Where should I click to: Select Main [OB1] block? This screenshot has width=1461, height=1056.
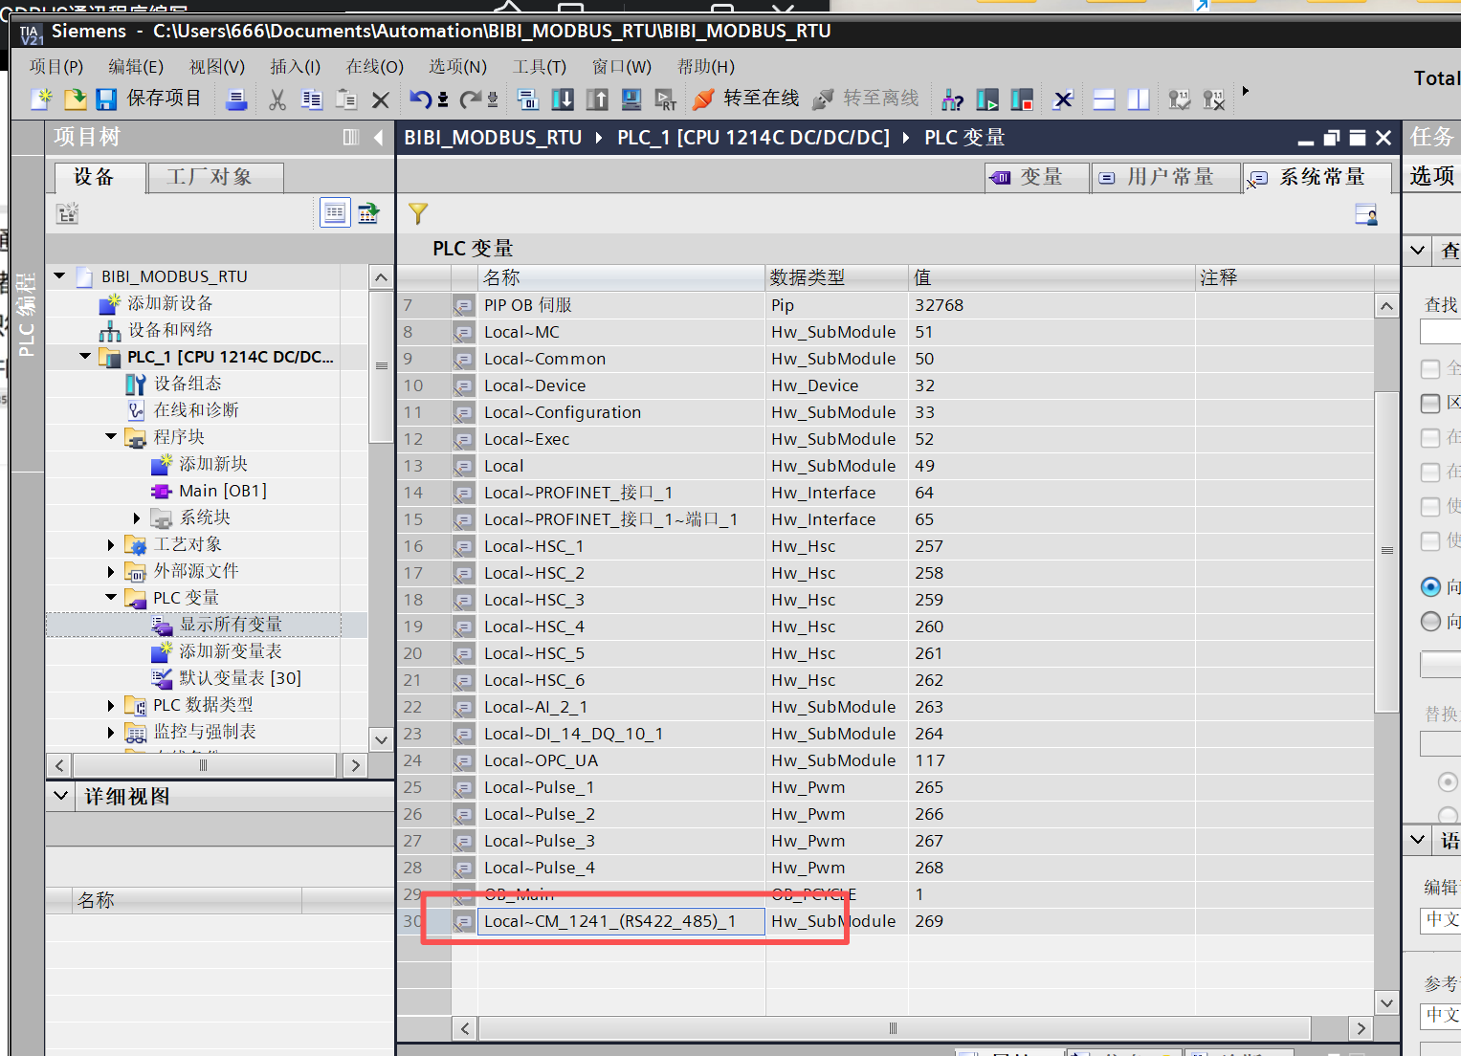[x=222, y=491]
